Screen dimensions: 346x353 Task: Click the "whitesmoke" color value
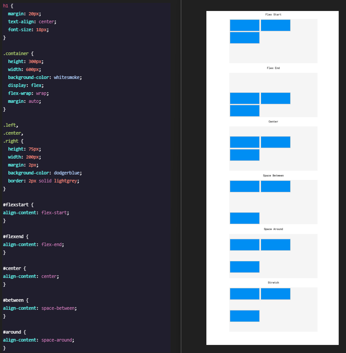(x=66, y=77)
